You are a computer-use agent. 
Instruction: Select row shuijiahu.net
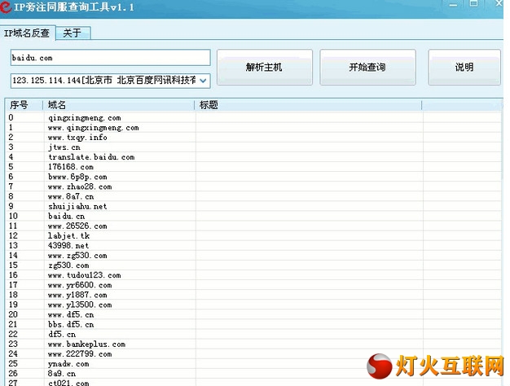[x=253, y=206]
